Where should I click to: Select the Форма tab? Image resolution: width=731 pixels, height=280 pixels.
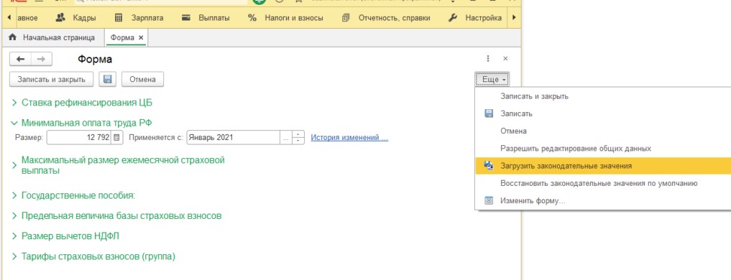coord(122,38)
